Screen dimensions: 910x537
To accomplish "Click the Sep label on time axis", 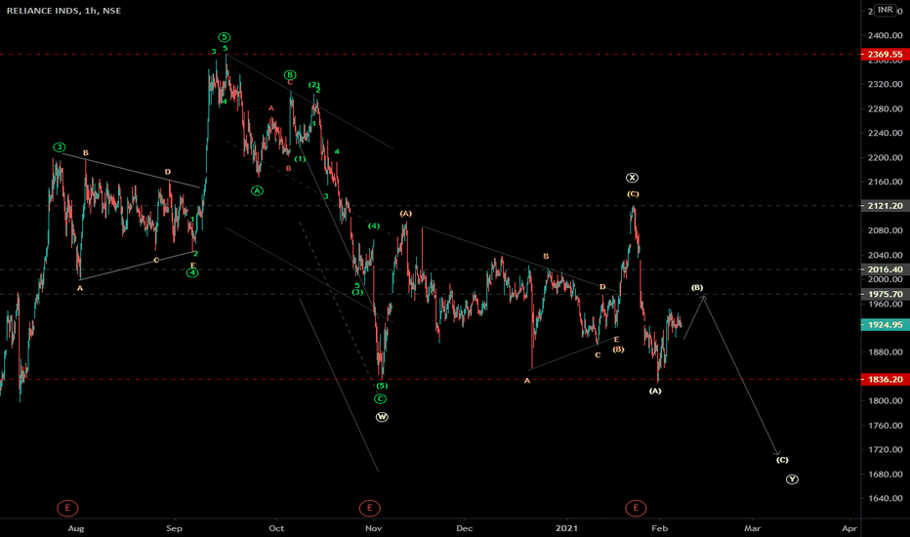I will [x=174, y=528].
